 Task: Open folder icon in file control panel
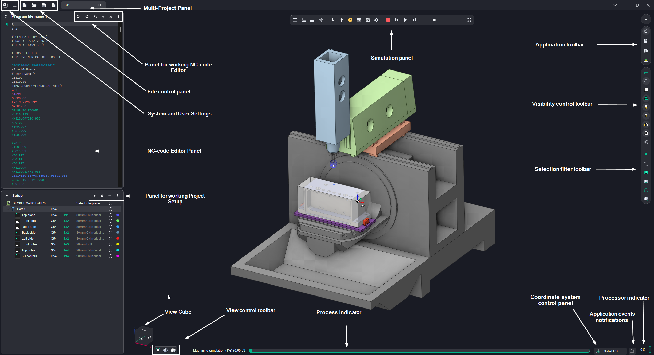34,5
